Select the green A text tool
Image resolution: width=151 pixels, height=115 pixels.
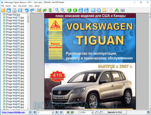tap(117, 10)
